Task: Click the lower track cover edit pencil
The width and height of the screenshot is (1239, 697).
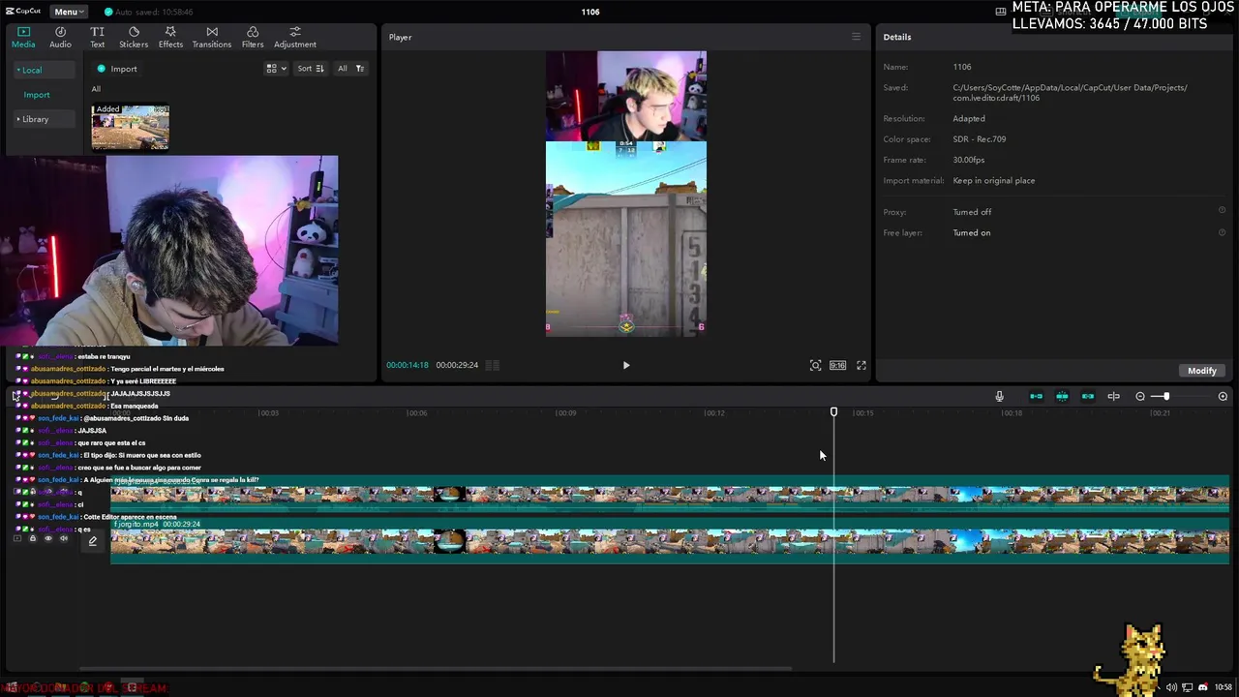Action: 93,541
